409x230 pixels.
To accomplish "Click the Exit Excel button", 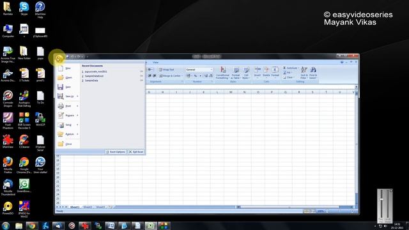I will tap(136, 152).
